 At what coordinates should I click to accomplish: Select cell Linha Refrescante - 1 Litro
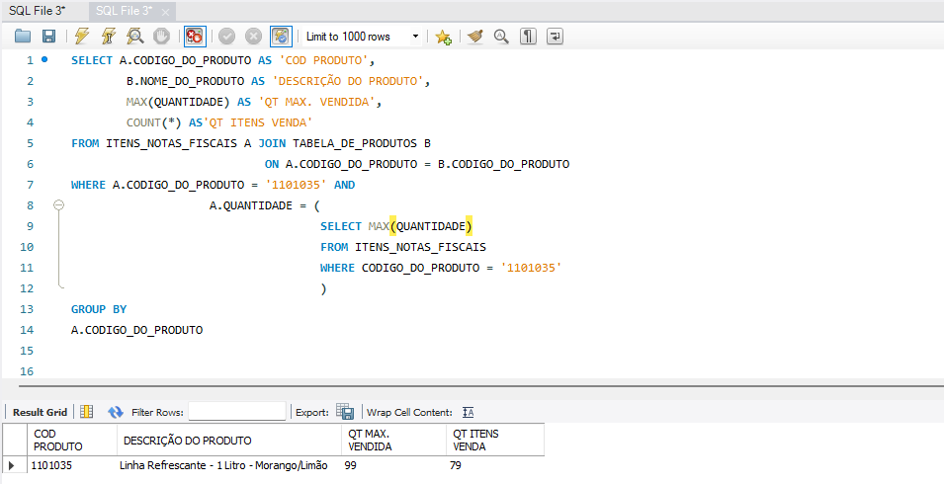click(228, 465)
